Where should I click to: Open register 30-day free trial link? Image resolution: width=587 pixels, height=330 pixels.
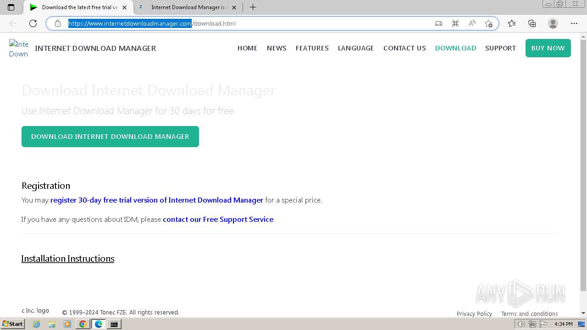pos(157,200)
